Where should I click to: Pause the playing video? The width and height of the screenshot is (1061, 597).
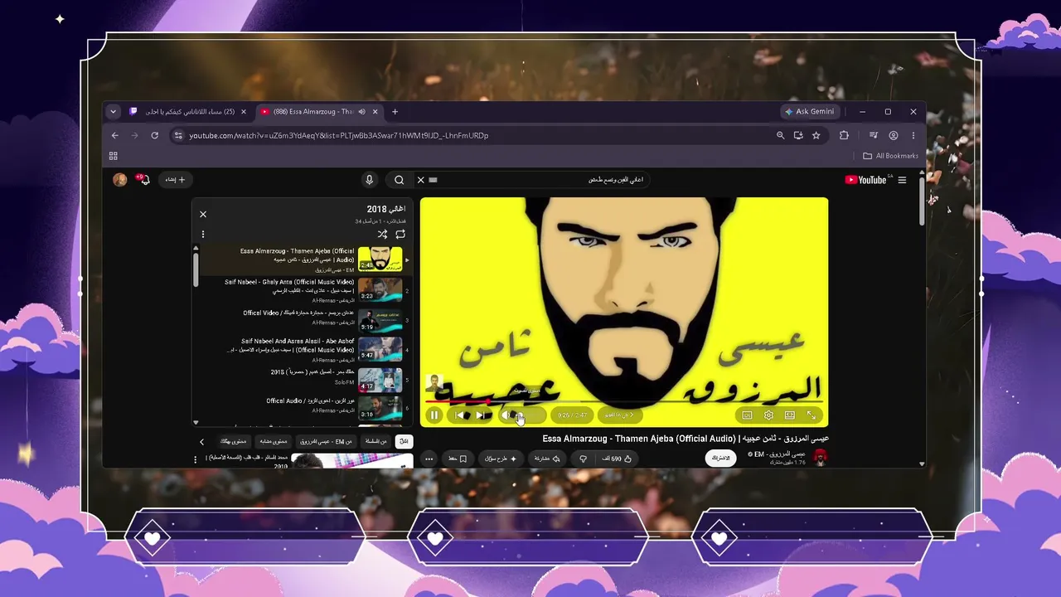(434, 415)
